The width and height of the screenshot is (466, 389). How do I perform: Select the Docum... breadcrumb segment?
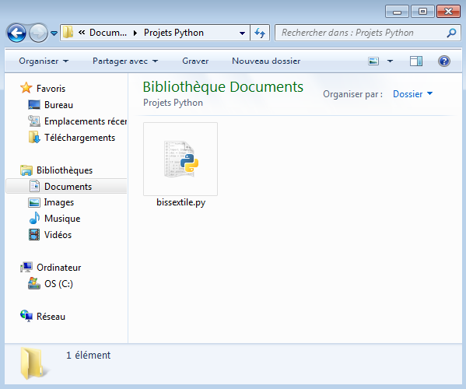click(x=108, y=33)
